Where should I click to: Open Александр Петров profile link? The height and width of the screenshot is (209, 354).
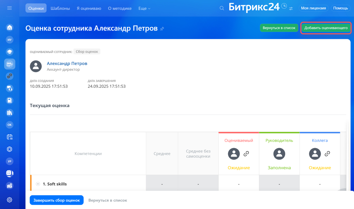click(x=67, y=64)
